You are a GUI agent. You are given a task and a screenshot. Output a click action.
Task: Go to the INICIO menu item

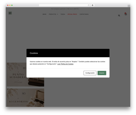(x=44, y=14)
